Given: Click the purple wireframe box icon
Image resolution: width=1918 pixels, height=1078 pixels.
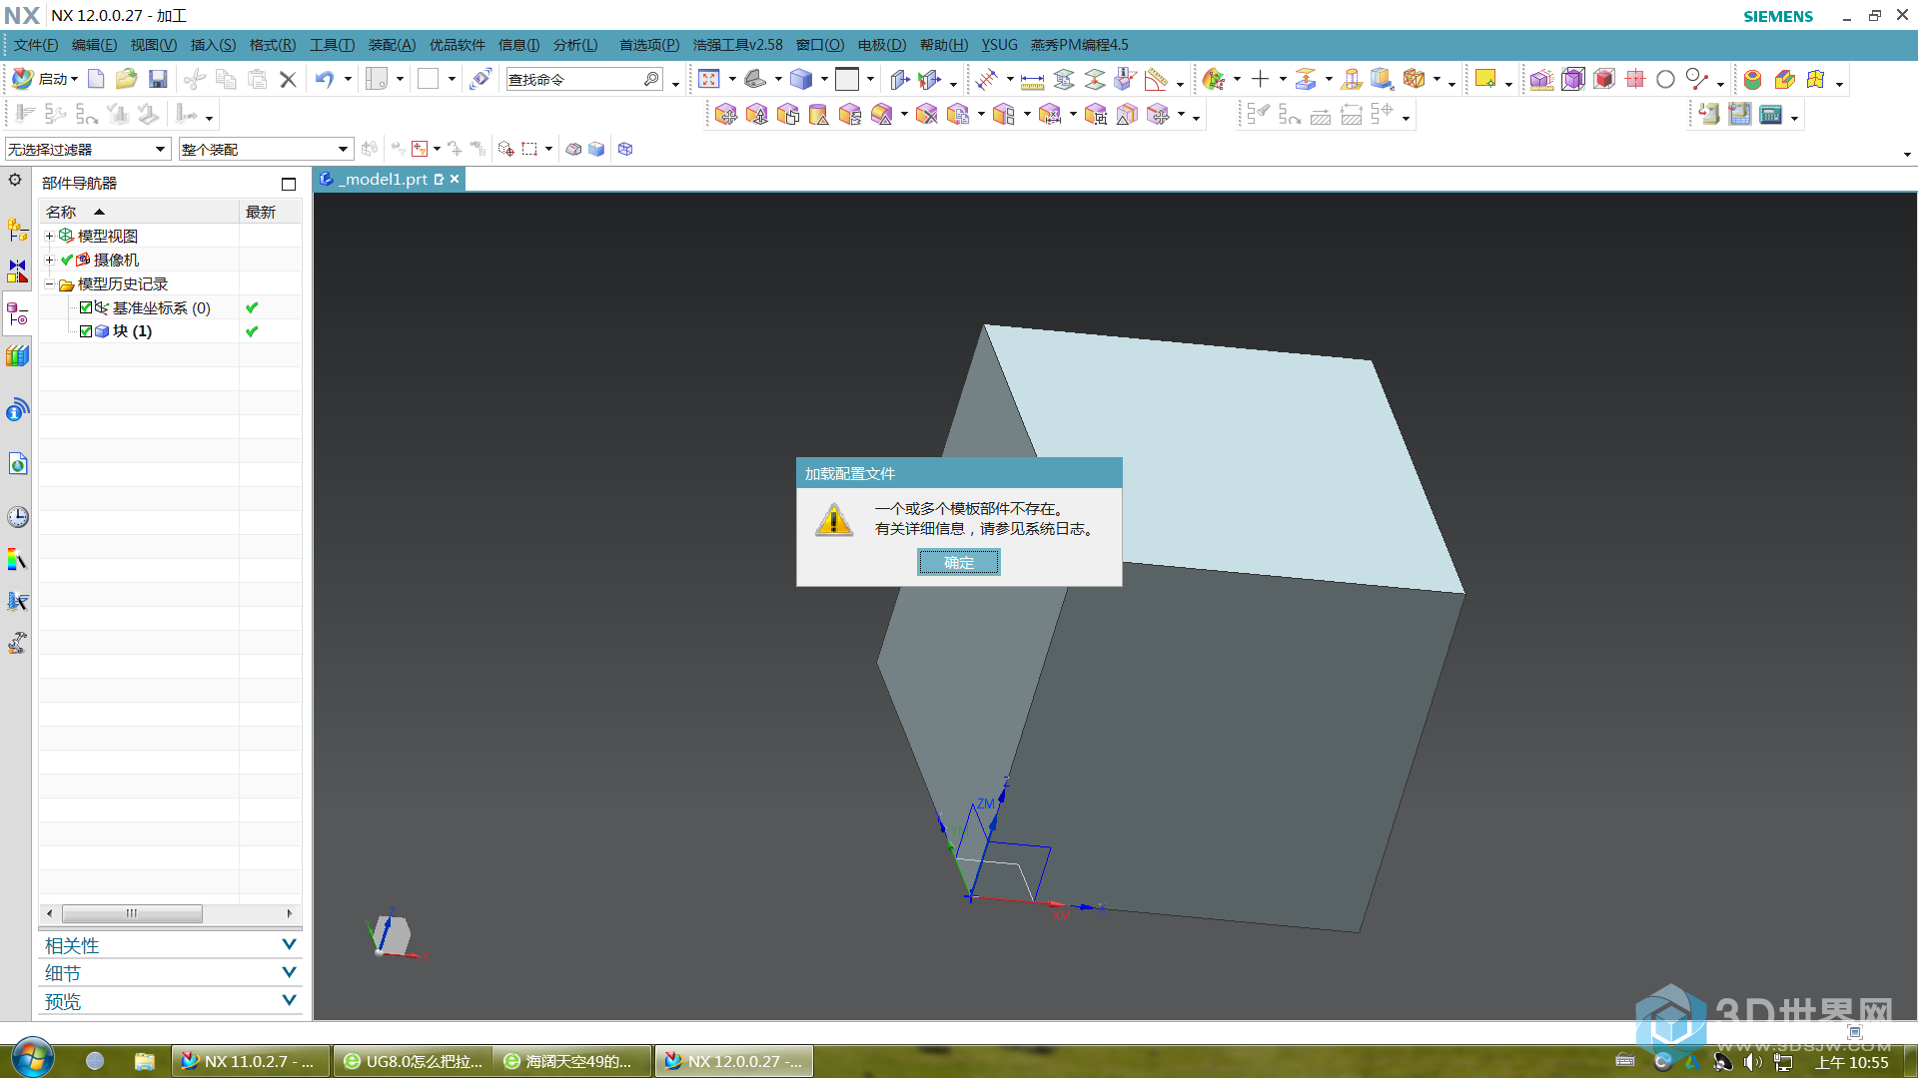Looking at the screenshot, I should click(x=1573, y=79).
